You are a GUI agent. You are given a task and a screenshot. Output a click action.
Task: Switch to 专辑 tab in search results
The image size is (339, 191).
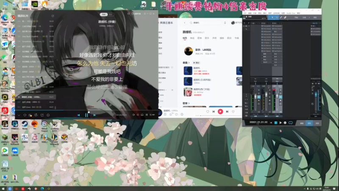(237, 38)
